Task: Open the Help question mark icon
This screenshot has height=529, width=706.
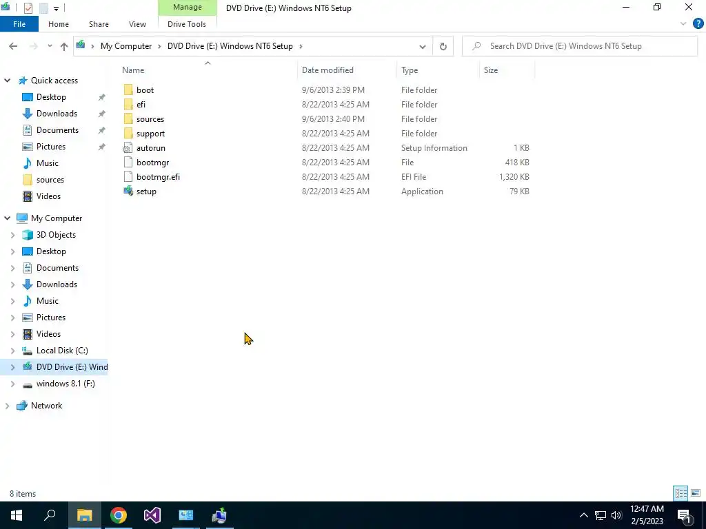Action: [x=698, y=24]
